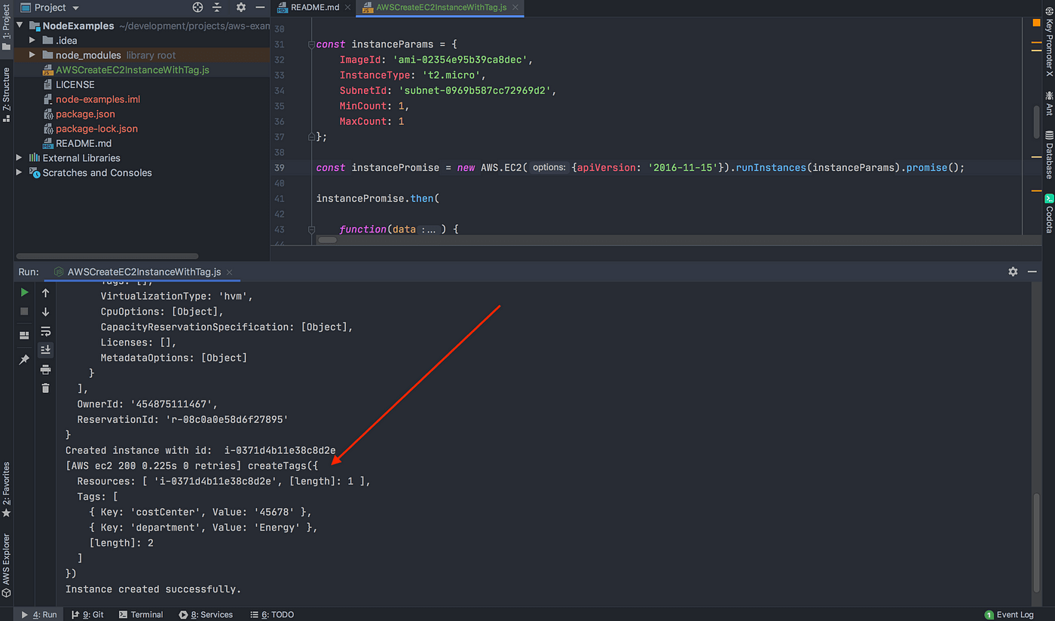Select the LICENSE file in project tree
The image size is (1055, 621).
75,84
